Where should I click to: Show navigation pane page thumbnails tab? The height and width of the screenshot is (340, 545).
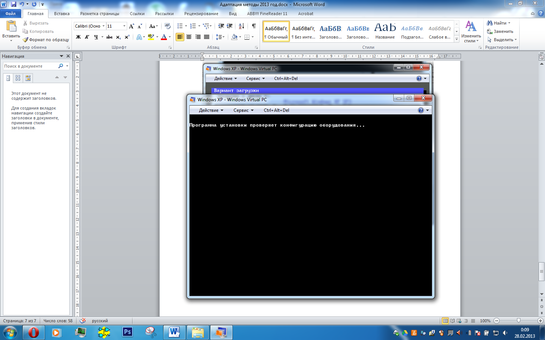(18, 78)
